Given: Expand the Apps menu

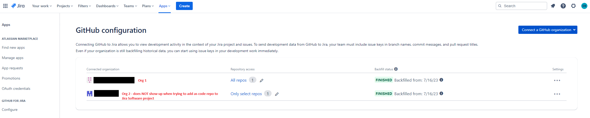Looking at the screenshot, I should [x=165, y=6].
